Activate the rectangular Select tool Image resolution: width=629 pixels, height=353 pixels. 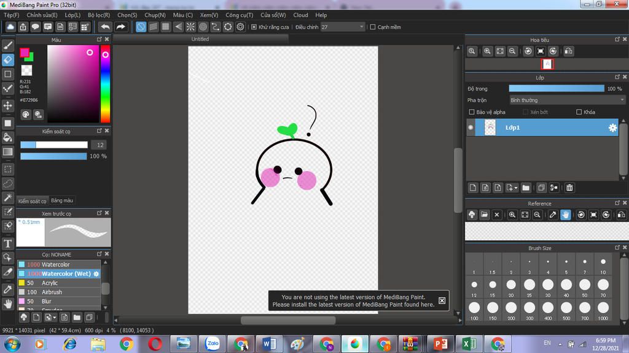pyautogui.click(x=7, y=169)
